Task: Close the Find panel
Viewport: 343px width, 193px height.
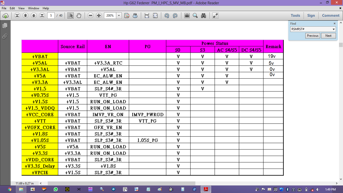Action: (334, 23)
